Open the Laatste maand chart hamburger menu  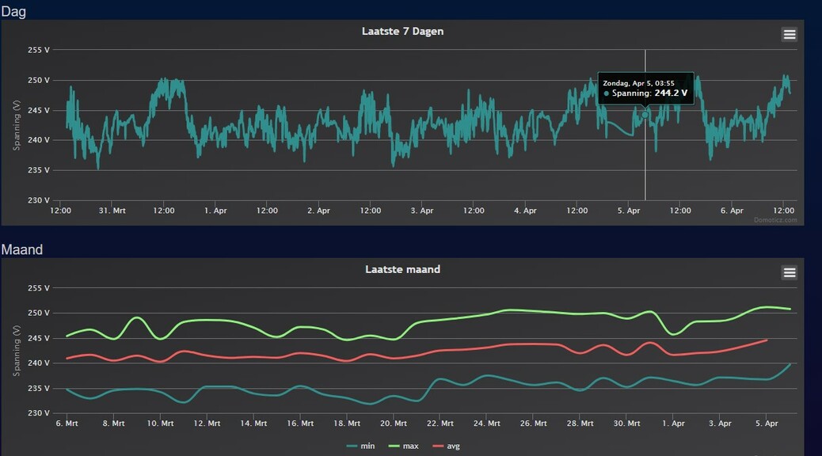pos(789,272)
